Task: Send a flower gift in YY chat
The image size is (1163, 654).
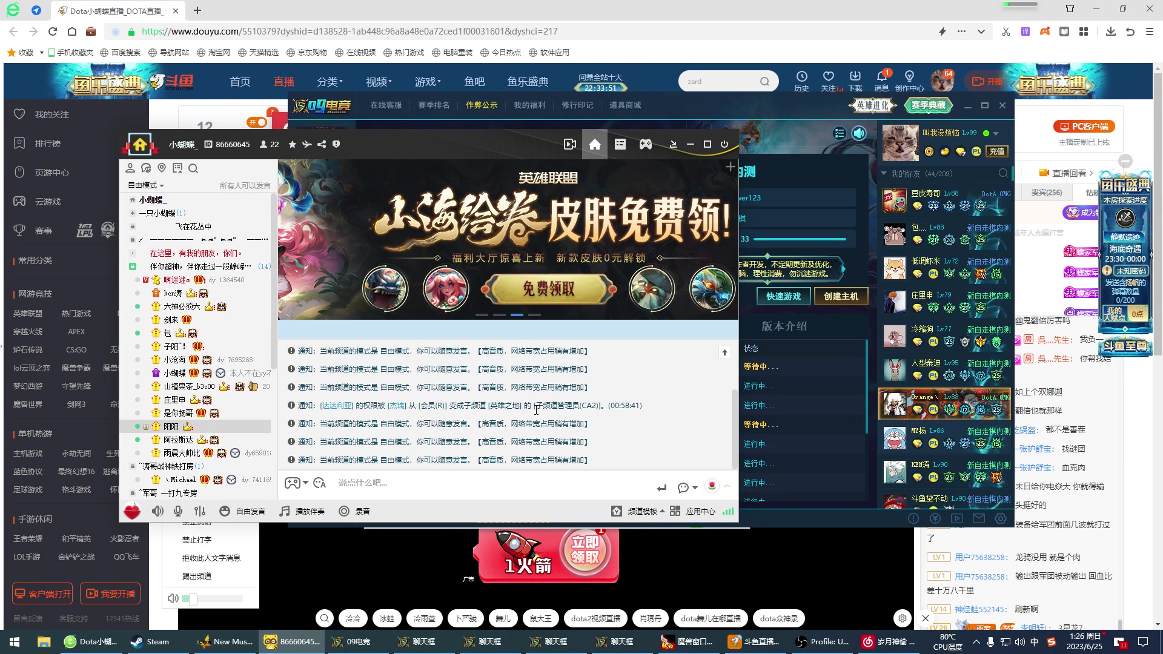Action: pyautogui.click(x=712, y=486)
